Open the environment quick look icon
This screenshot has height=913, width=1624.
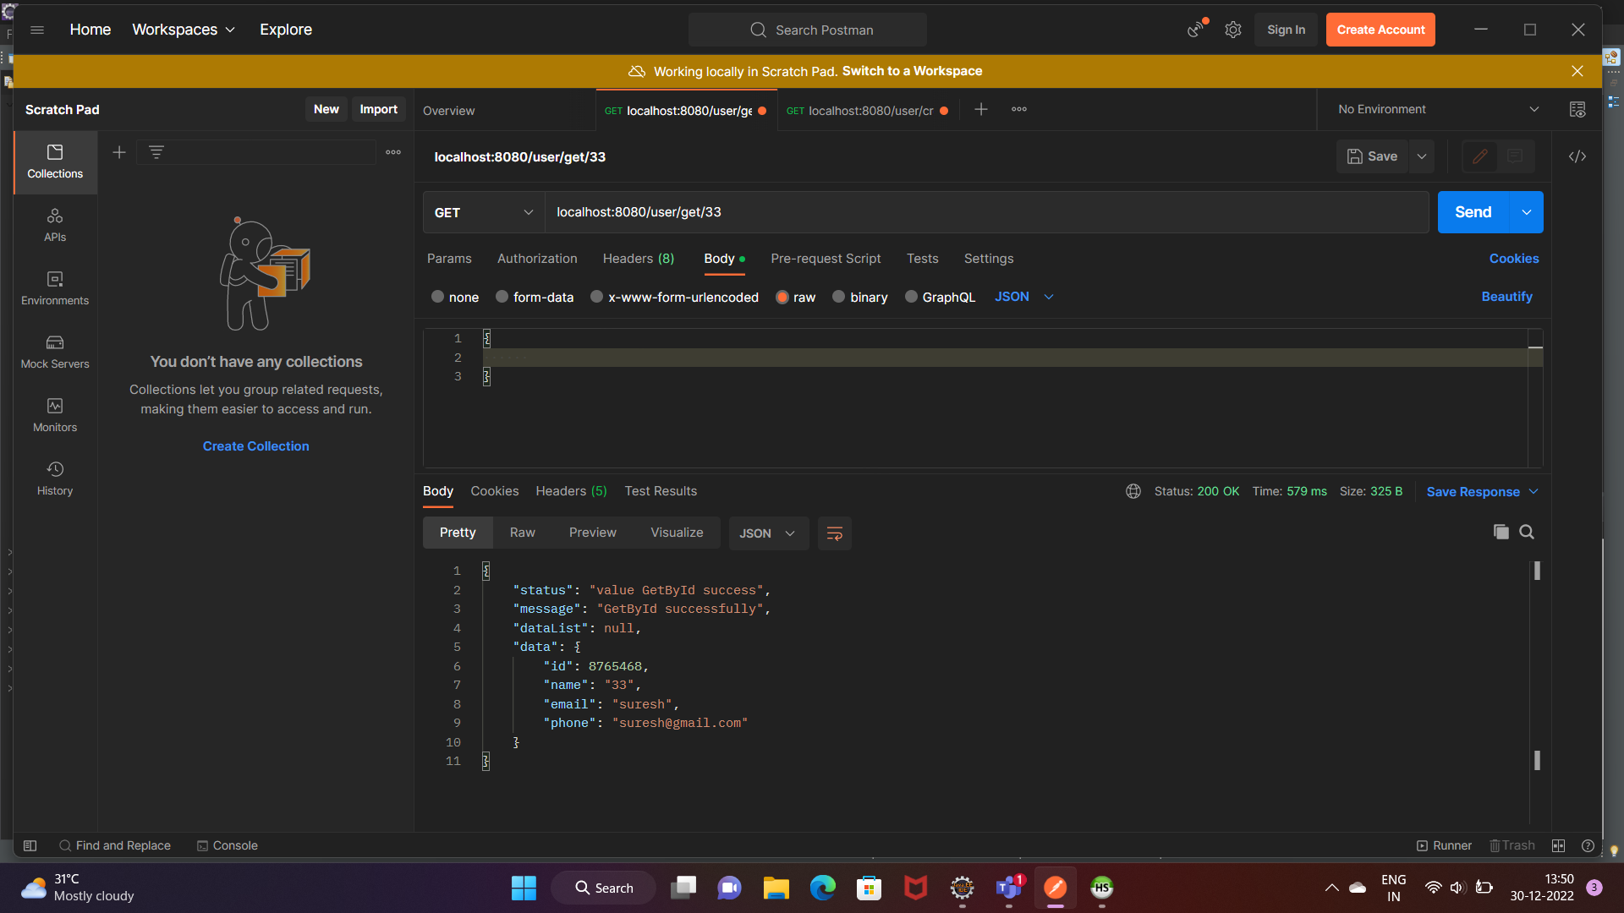1577,109
